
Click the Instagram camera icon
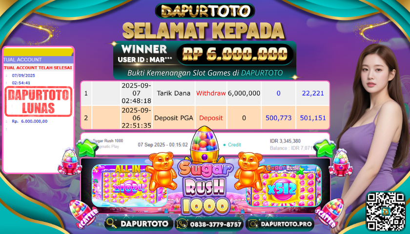[253, 224]
